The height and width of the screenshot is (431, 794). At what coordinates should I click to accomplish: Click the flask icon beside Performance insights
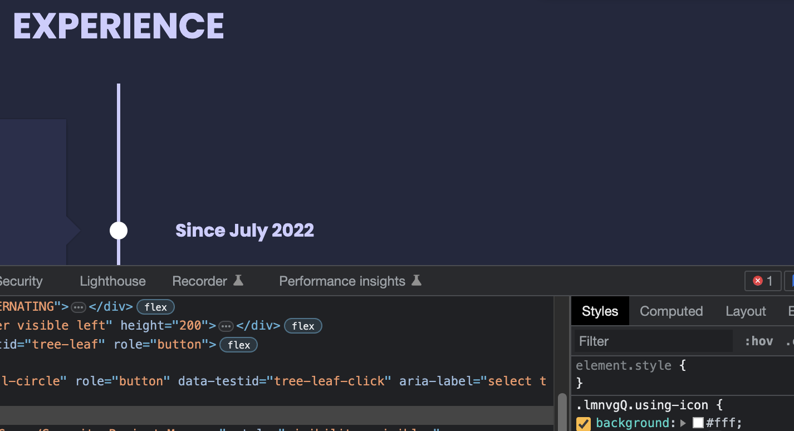tap(416, 280)
